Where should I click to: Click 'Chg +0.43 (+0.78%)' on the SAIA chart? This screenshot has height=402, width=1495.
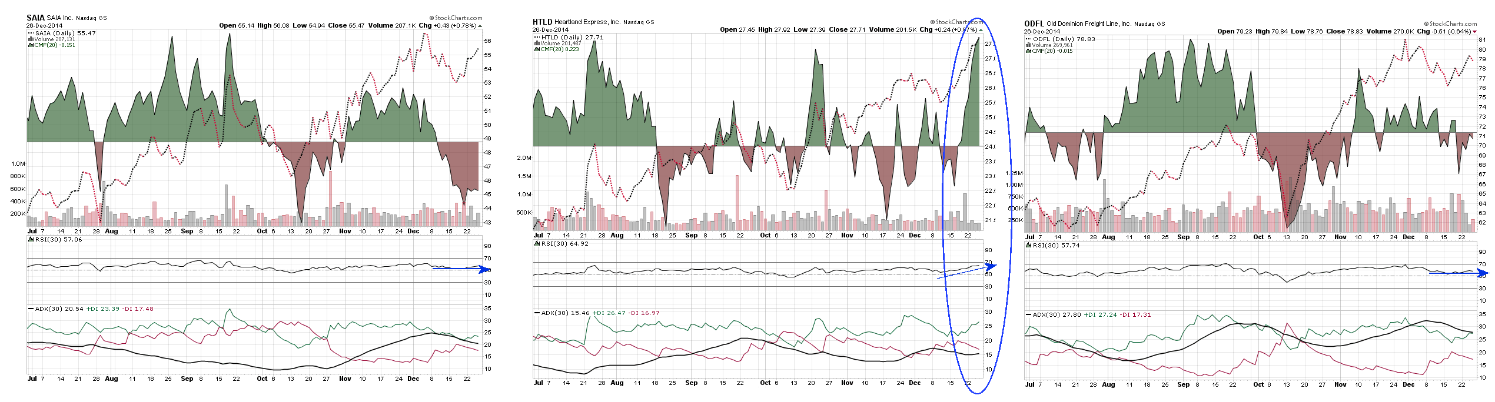pos(447,26)
